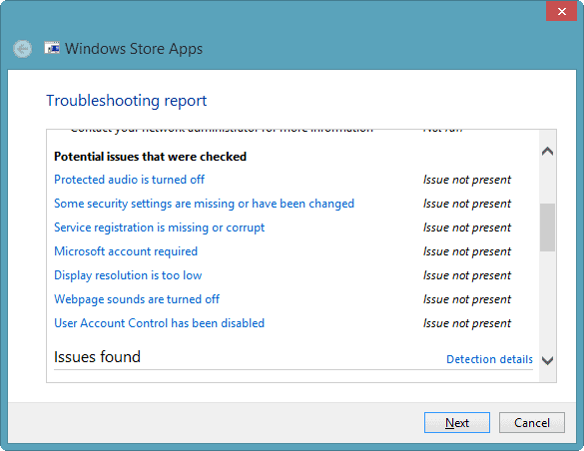Close the troubleshooter window
584x451 pixels.
[561, 12]
